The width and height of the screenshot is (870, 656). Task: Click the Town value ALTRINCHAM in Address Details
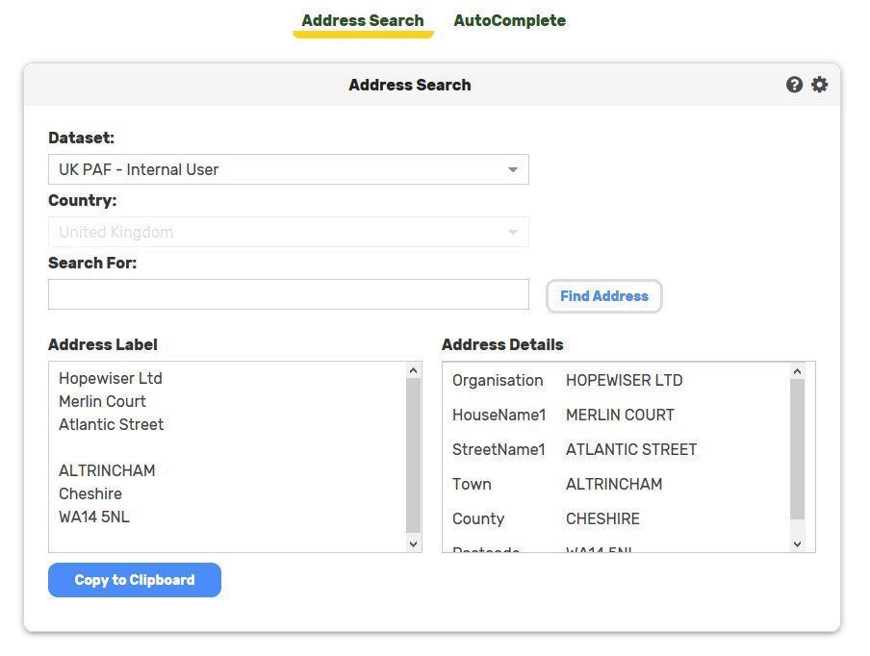click(614, 484)
